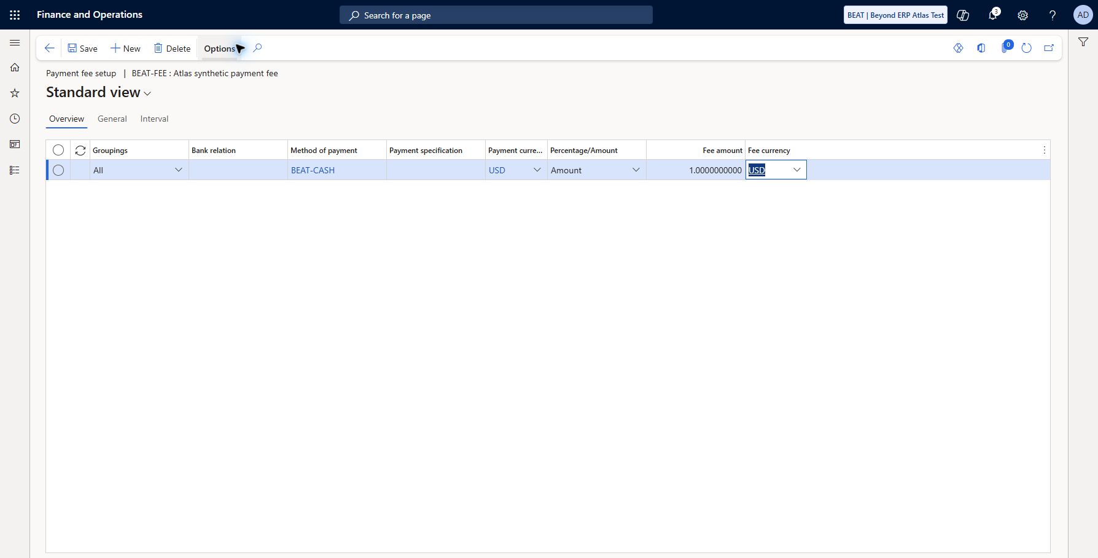1098x558 pixels.
Task: Open Options menu in action pane
Action: (x=219, y=49)
